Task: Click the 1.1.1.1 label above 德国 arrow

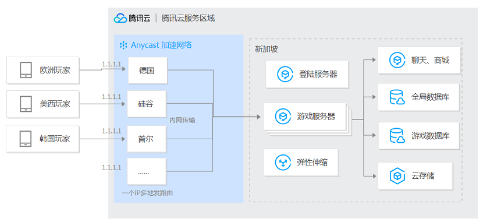Action: click(x=112, y=64)
